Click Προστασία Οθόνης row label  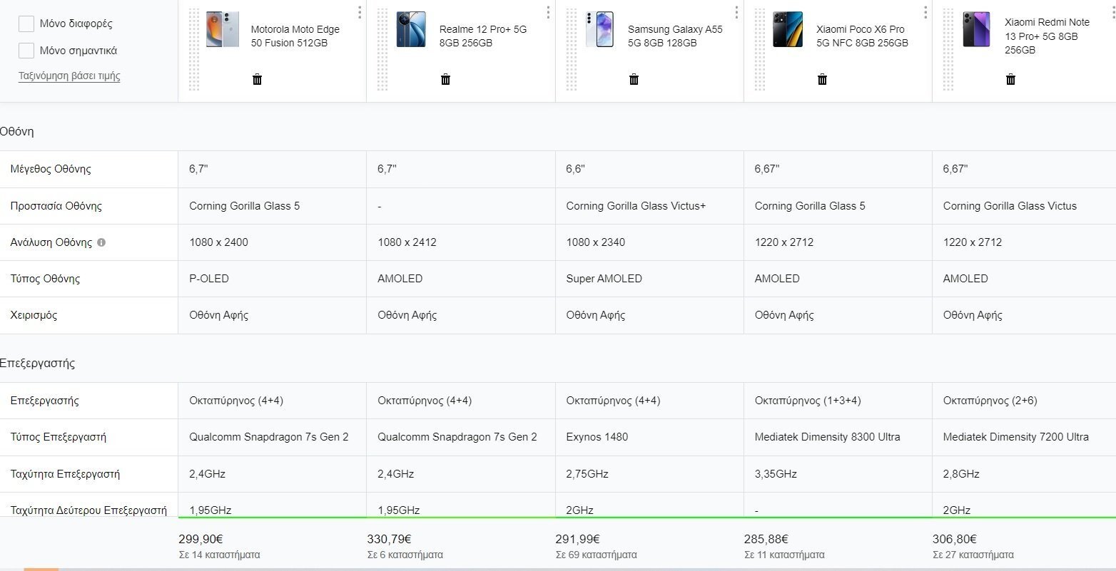[56, 206]
